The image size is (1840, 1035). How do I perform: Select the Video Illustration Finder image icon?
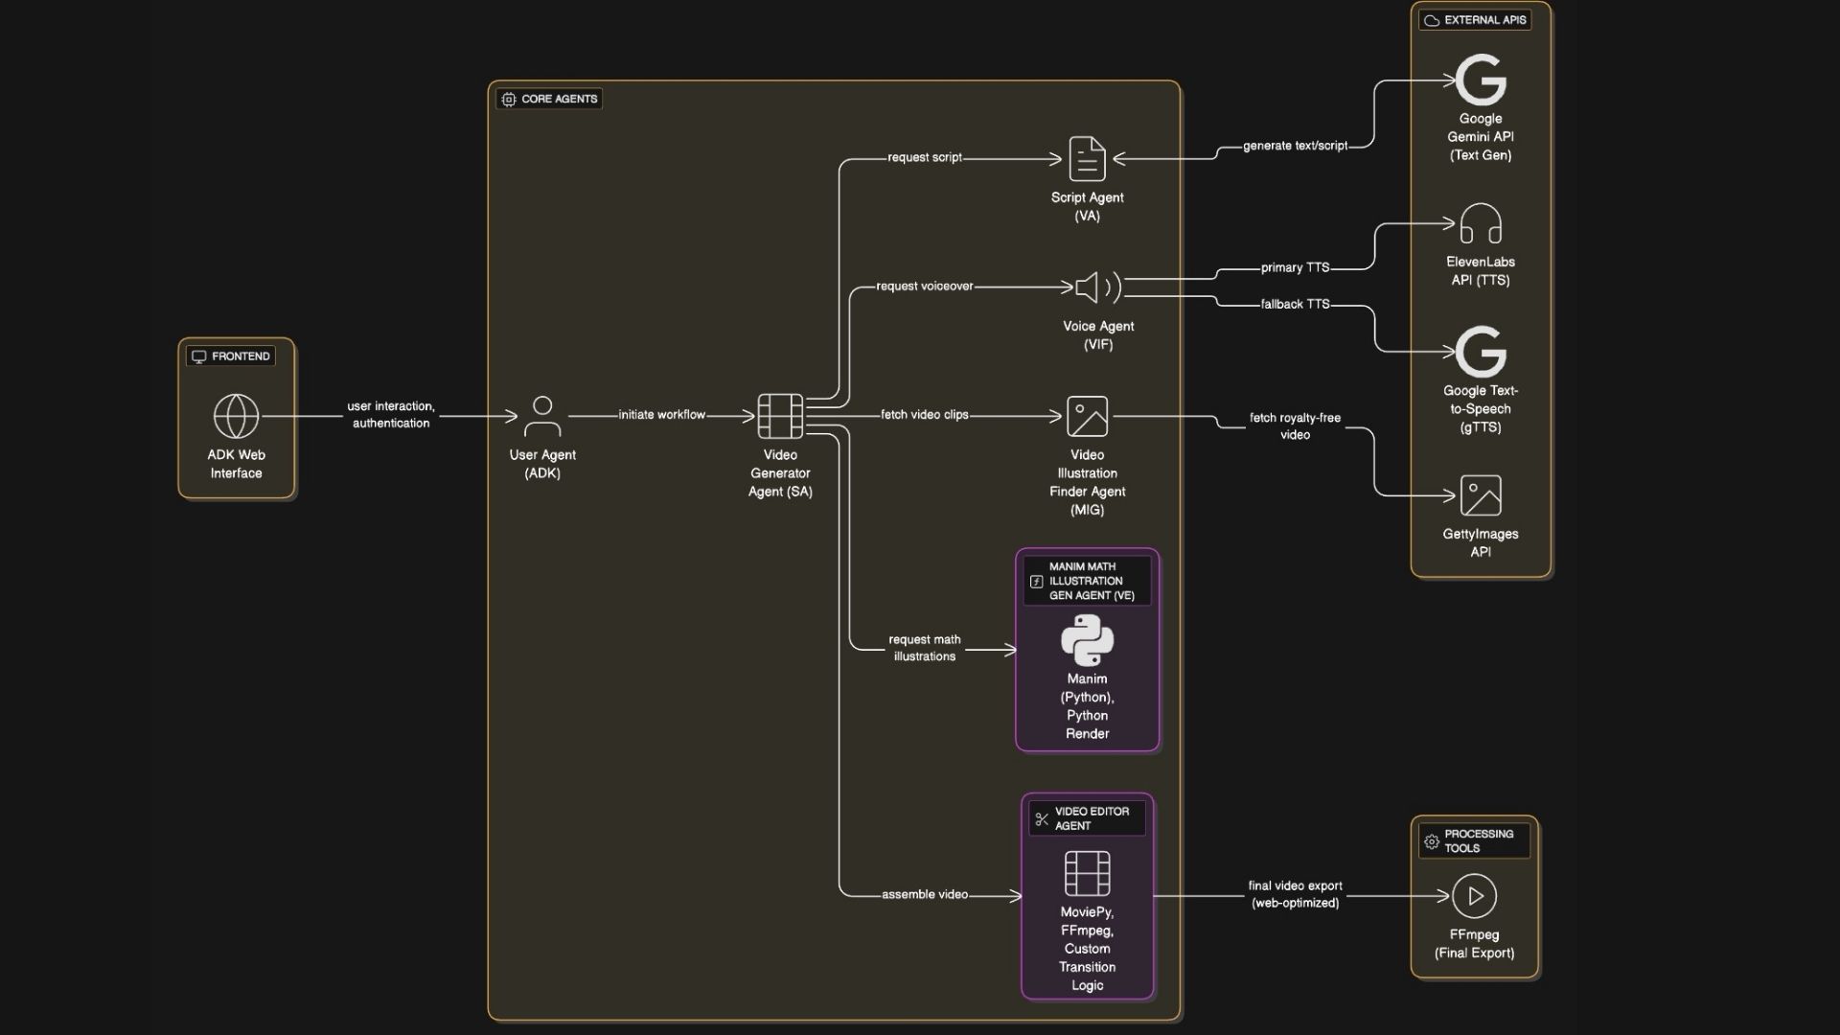1087,416
